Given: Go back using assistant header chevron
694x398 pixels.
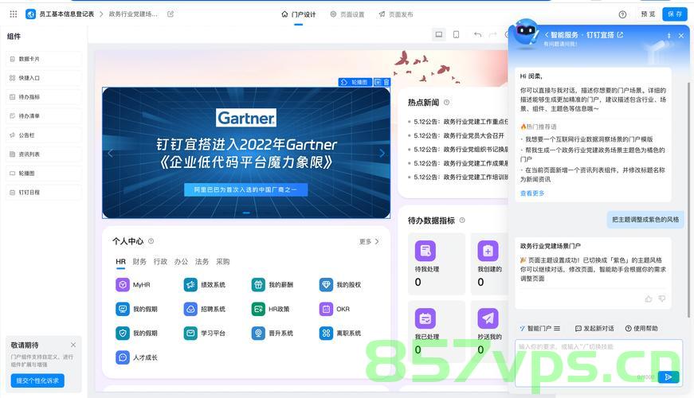Looking at the screenshot, I should [x=547, y=34].
